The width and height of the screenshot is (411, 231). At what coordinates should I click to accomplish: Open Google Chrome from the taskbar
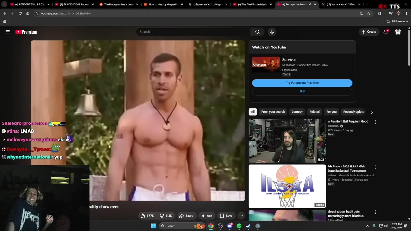[x=211, y=226]
